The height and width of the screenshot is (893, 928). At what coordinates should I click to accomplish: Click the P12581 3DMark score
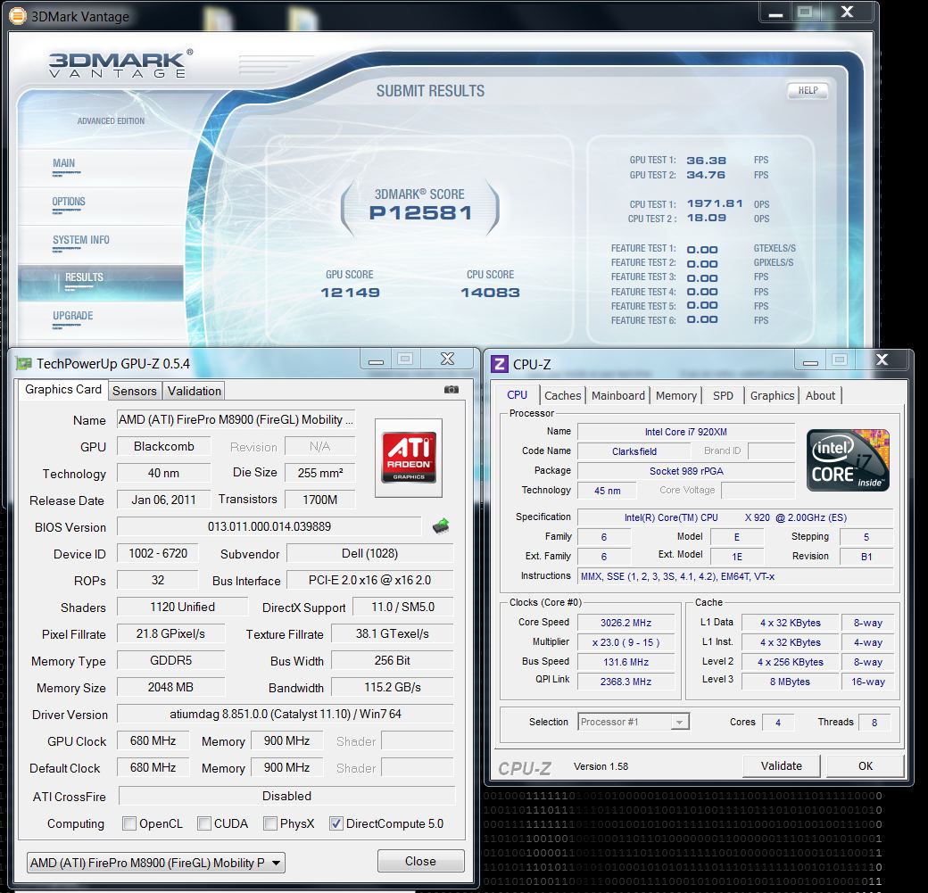420,213
